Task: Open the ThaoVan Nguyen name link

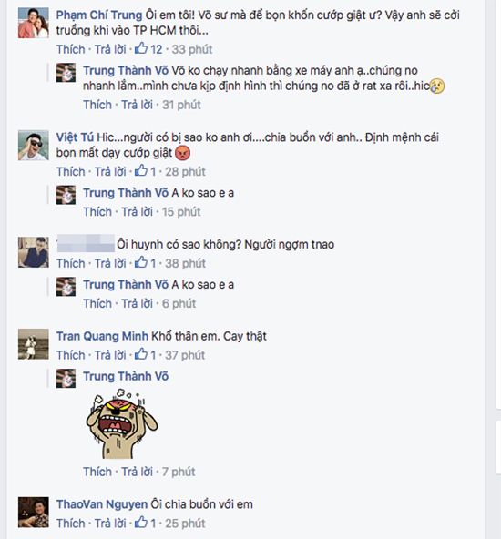Action: [x=102, y=504]
